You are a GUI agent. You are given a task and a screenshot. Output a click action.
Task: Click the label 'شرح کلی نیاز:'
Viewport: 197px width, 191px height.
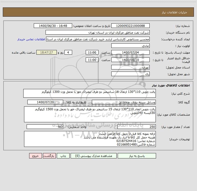click(181, 94)
